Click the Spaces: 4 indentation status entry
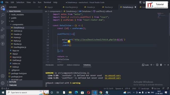 click(119, 88)
